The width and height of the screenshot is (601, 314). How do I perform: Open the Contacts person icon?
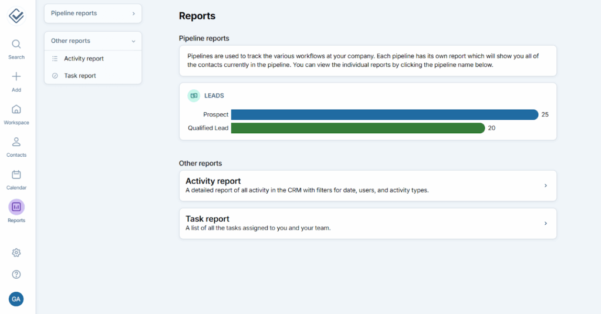coord(16,142)
